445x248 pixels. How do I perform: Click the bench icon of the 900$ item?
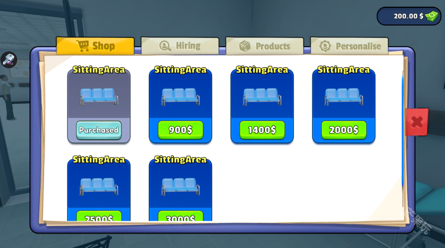pyautogui.click(x=180, y=97)
